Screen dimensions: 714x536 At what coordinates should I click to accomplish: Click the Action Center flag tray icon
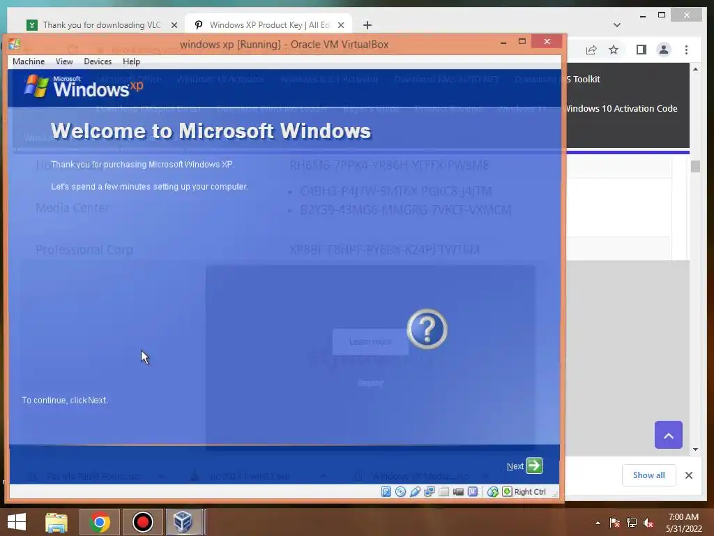point(615,523)
